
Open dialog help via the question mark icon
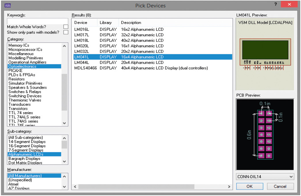(275, 4)
